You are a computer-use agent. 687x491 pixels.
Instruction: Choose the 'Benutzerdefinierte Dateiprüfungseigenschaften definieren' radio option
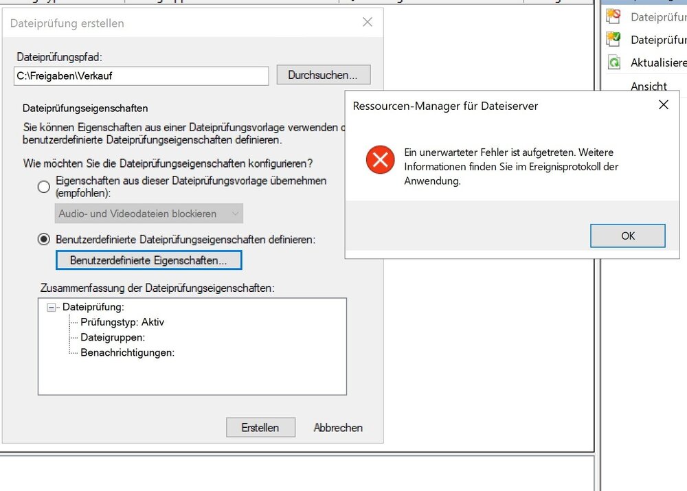click(44, 240)
